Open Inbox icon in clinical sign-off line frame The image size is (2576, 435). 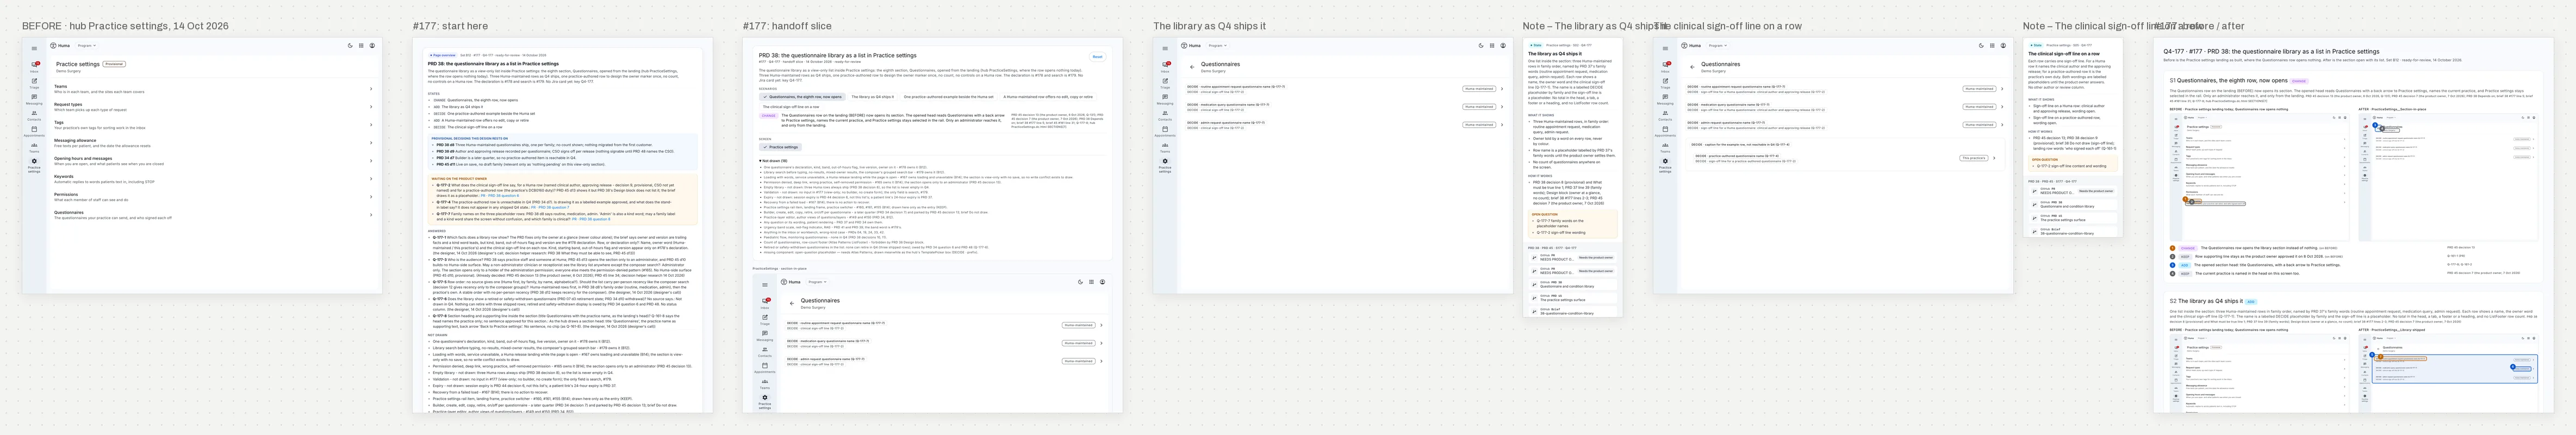pyautogui.click(x=1665, y=65)
